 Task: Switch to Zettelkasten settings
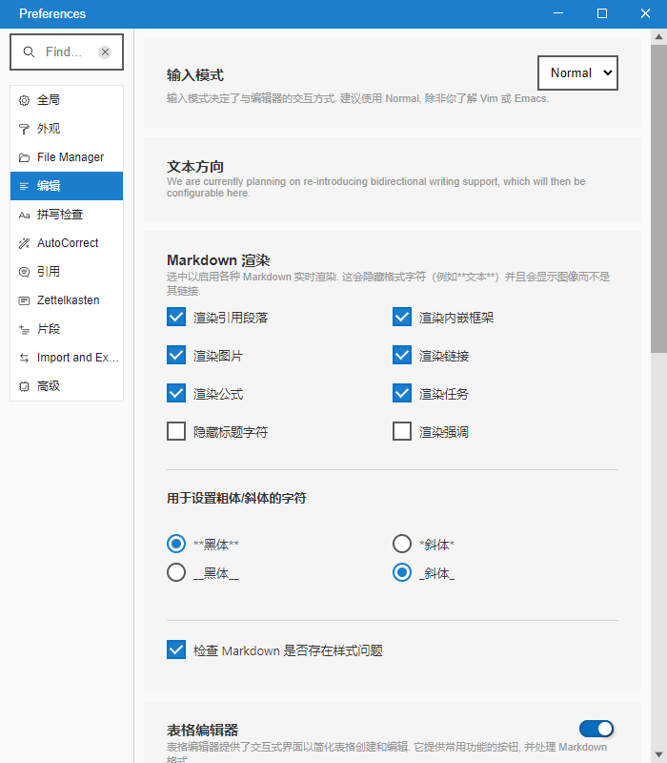[x=67, y=300]
